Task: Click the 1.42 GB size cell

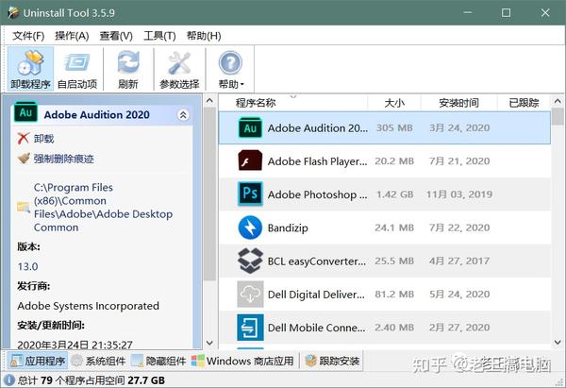Action: [395, 194]
